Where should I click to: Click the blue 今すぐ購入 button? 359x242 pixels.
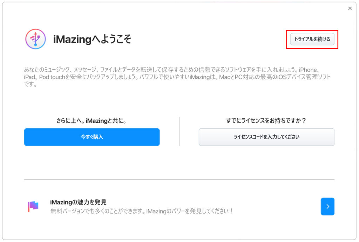[92, 137]
